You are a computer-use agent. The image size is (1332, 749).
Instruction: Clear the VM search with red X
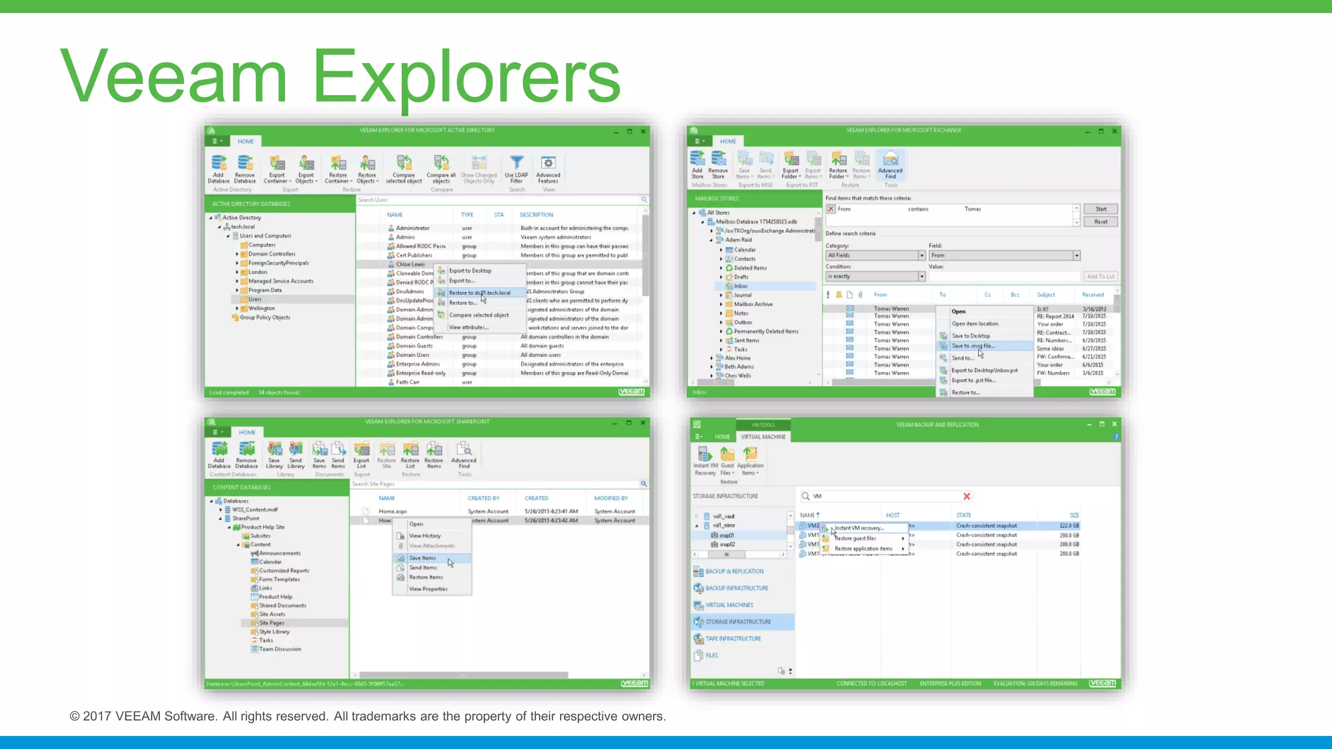tap(966, 496)
